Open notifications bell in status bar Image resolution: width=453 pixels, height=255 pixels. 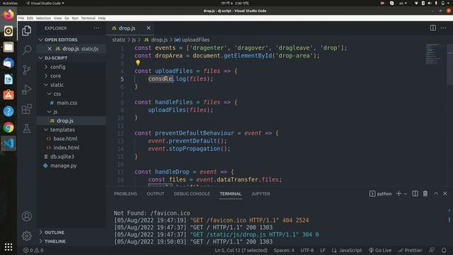click(444, 250)
